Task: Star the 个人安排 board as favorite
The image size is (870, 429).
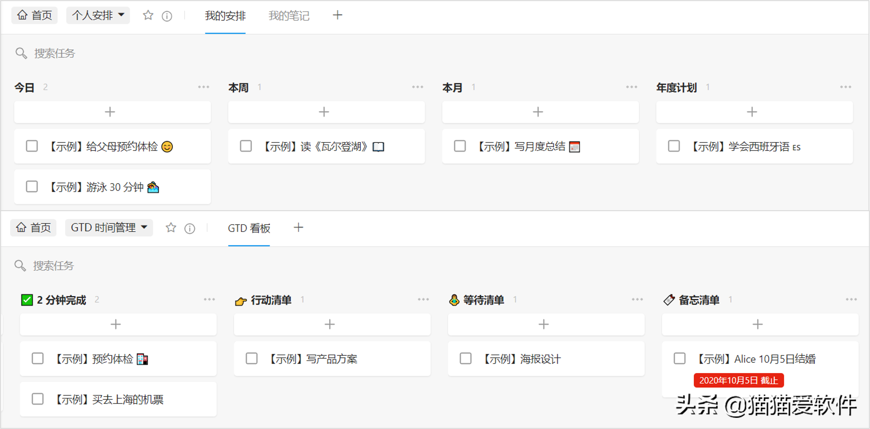Action: 148,15
